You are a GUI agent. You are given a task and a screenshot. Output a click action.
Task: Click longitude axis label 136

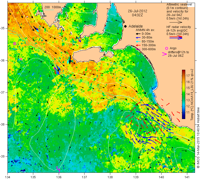pyautogui.click(x=59, y=177)
